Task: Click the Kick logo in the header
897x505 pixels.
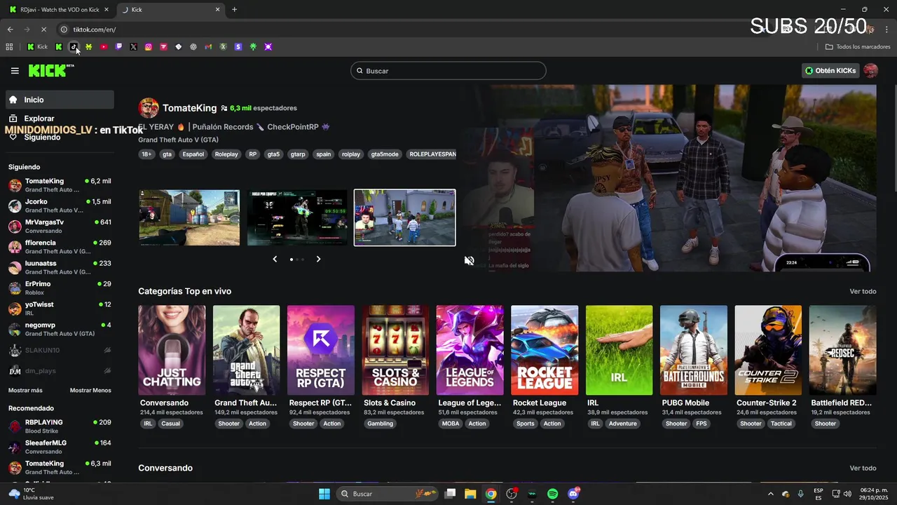Action: [50, 70]
